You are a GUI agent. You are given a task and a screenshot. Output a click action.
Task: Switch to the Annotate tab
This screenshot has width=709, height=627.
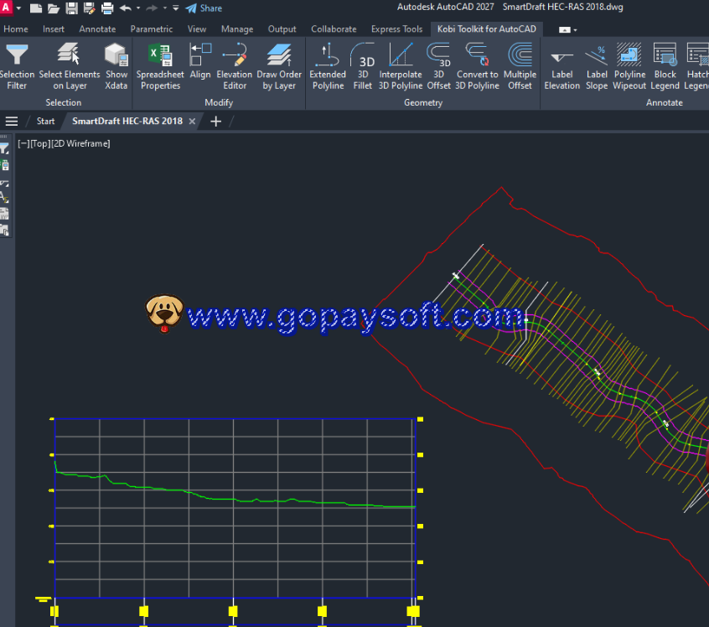point(97,29)
